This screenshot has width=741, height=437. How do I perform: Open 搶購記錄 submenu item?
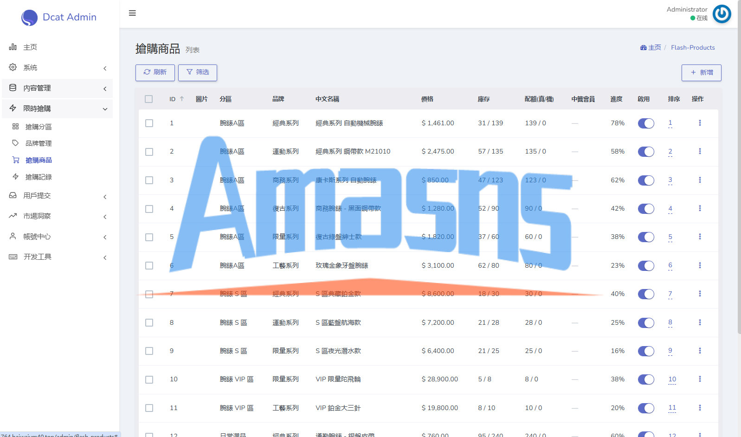[x=58, y=177]
